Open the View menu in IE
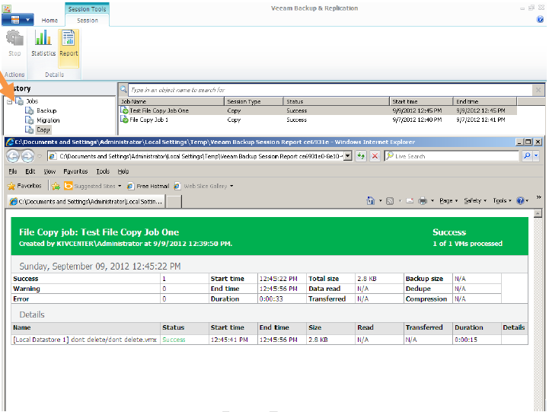 click(49, 171)
